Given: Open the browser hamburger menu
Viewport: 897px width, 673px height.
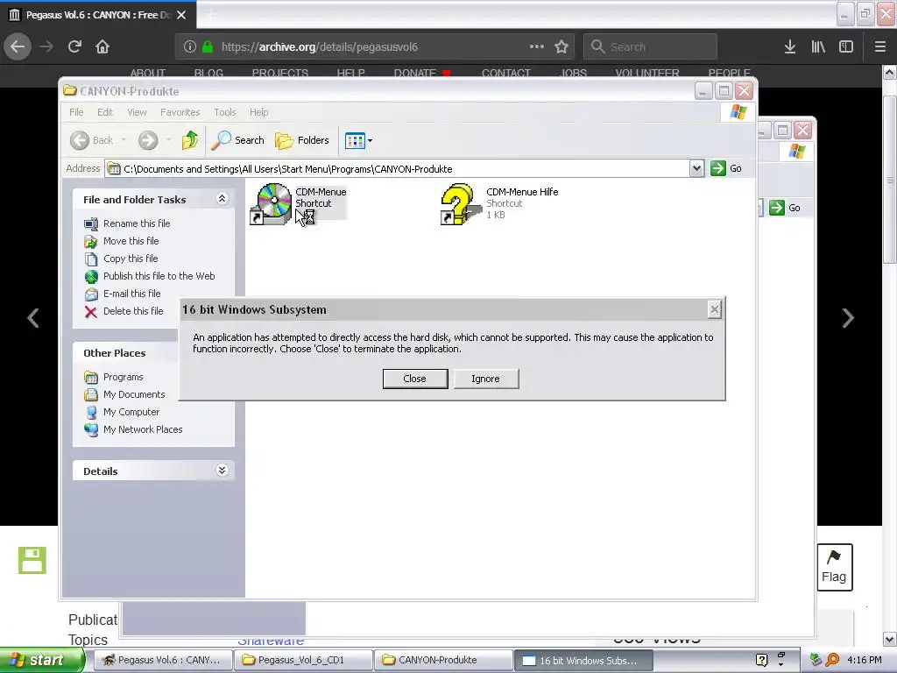Looking at the screenshot, I should (880, 46).
